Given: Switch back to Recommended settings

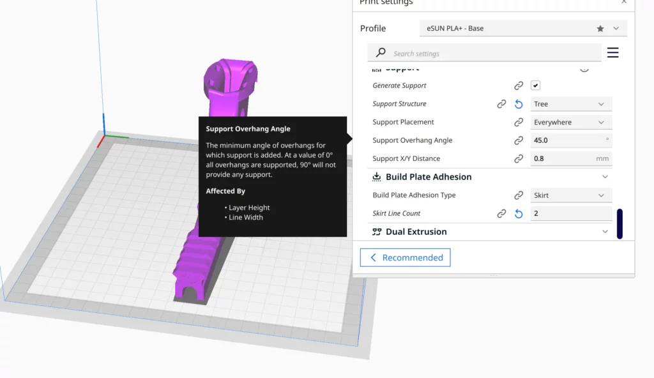Looking at the screenshot, I should 405,257.
